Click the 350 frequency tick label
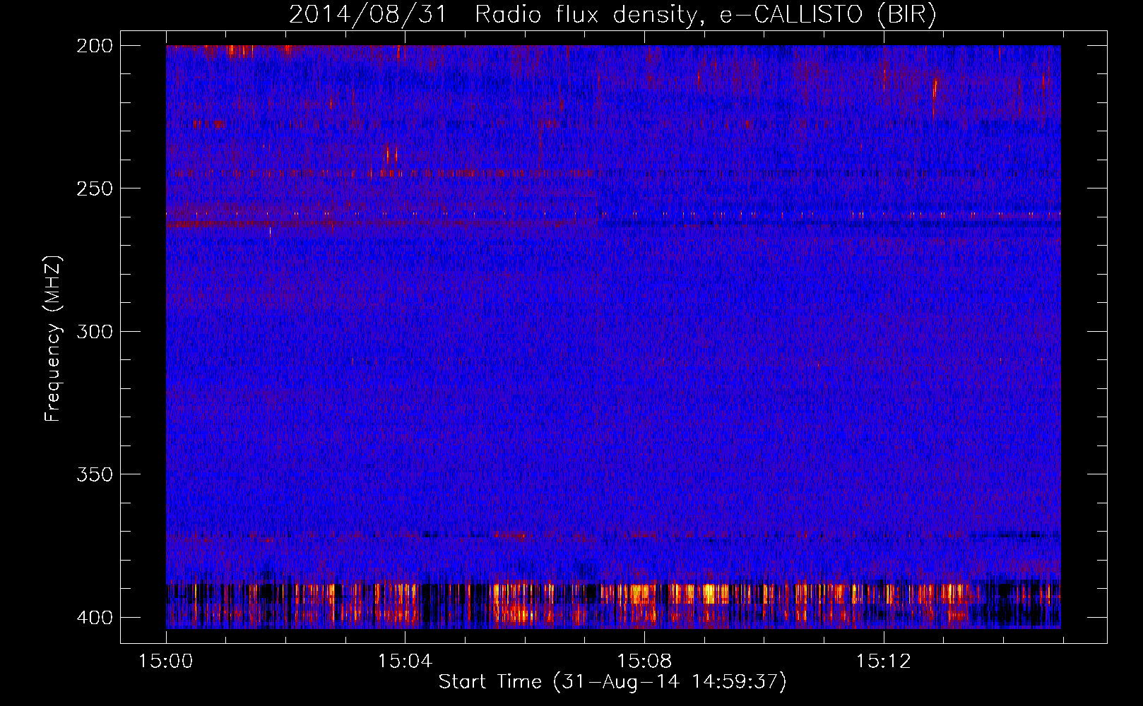This screenshot has height=706, width=1143. [95, 474]
